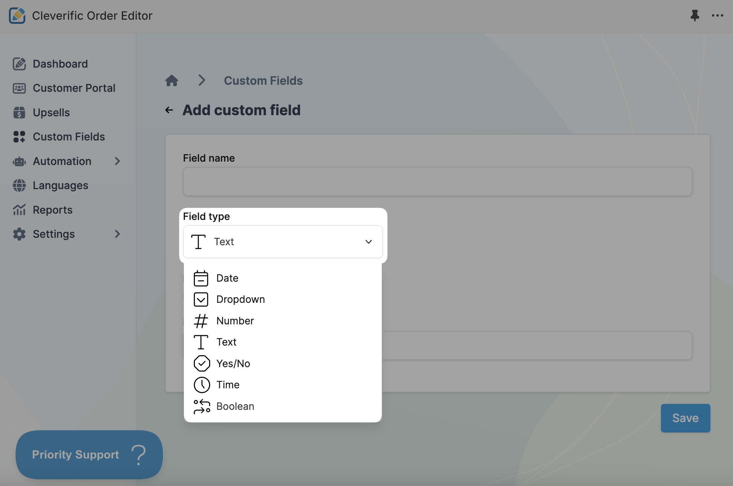Click the Custom Fields sidebar icon
This screenshot has height=486, width=733.
[x=19, y=137]
